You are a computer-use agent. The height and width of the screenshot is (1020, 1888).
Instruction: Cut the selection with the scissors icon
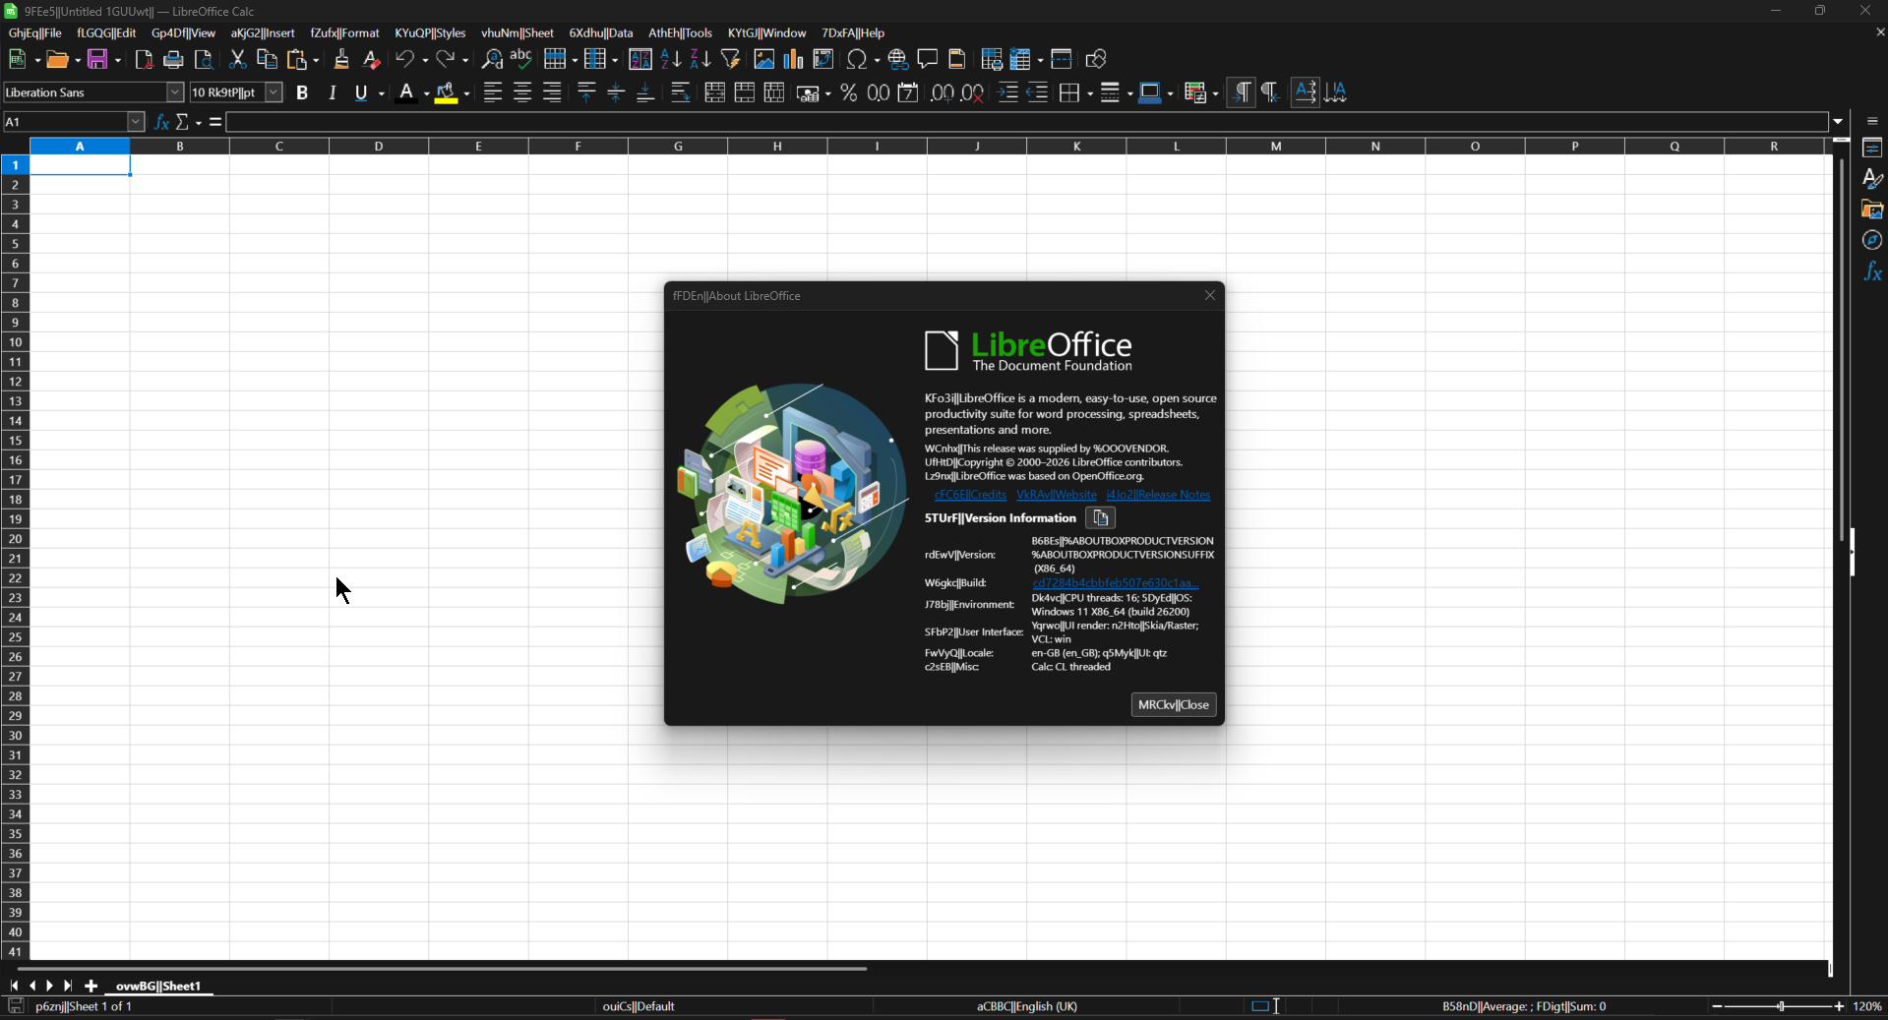click(237, 60)
